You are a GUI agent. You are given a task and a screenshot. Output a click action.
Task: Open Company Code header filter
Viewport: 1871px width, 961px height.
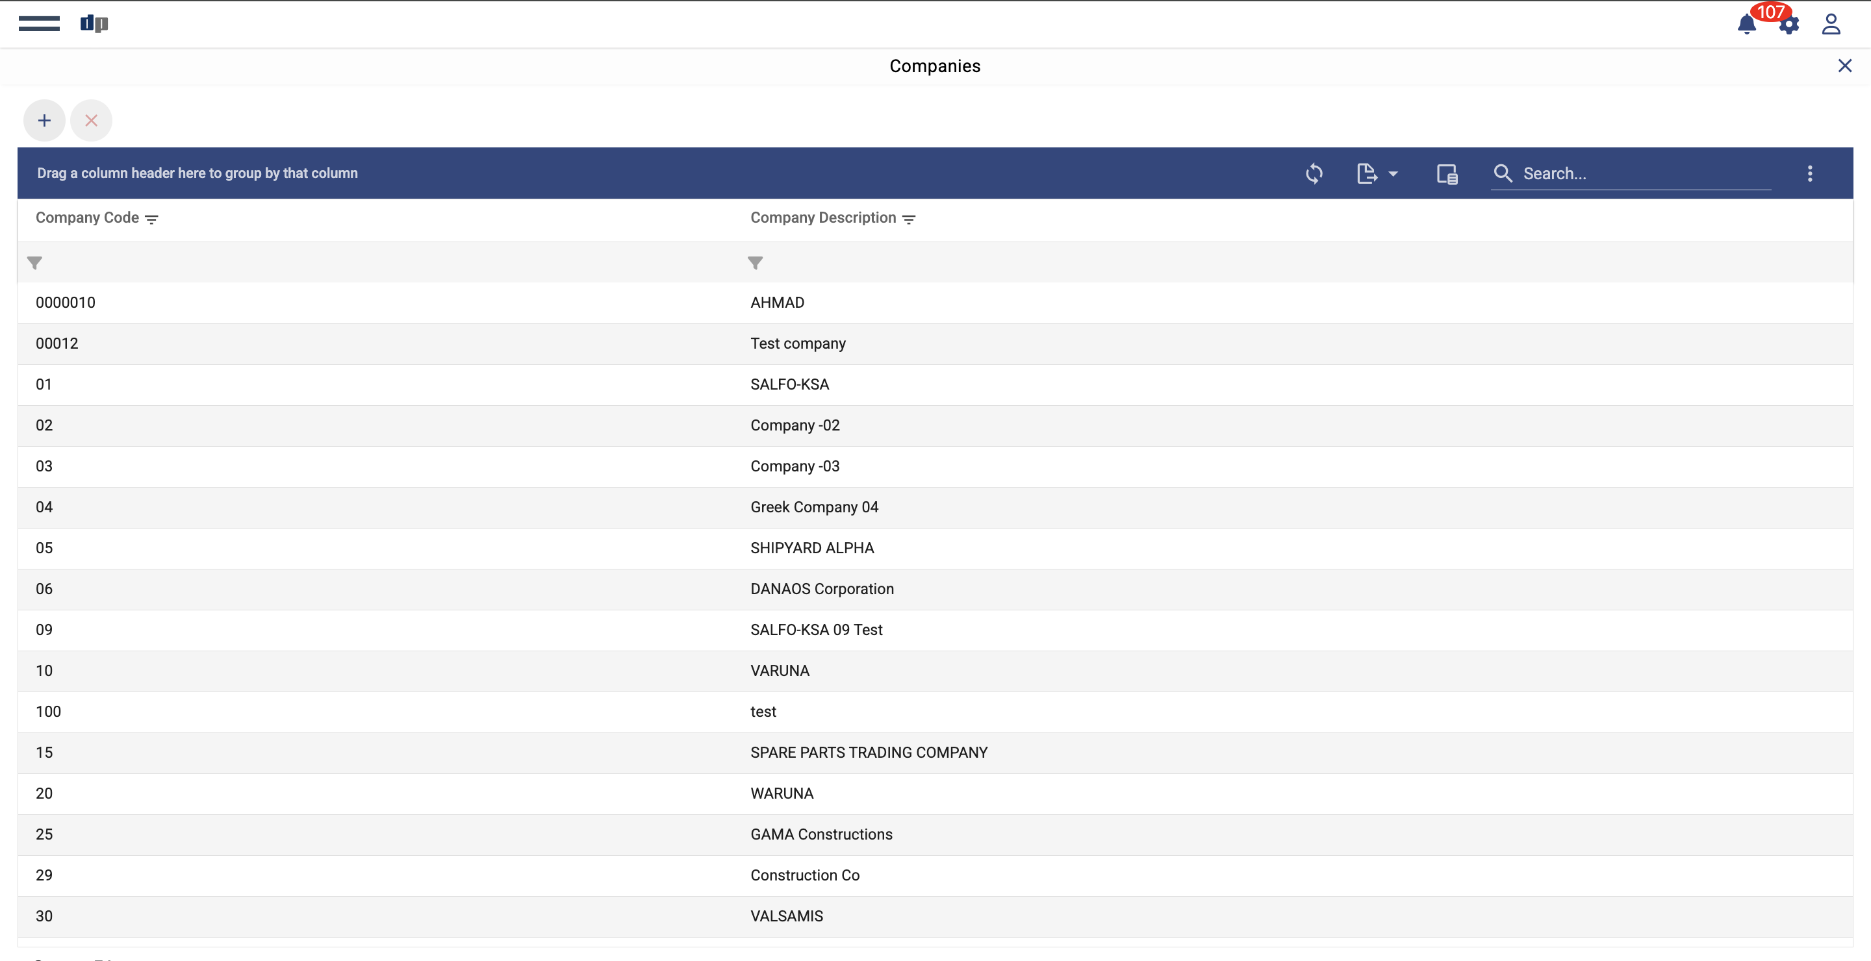pyautogui.click(x=152, y=219)
